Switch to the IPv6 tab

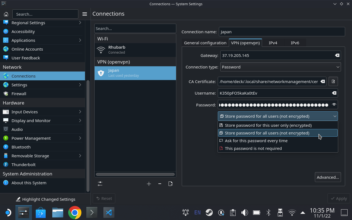295,43
